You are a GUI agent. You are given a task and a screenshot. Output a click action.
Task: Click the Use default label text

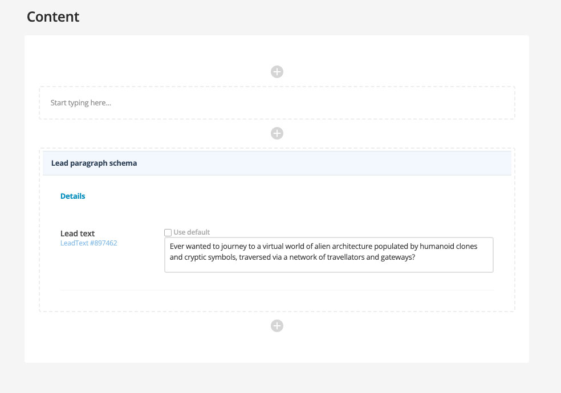pos(192,232)
